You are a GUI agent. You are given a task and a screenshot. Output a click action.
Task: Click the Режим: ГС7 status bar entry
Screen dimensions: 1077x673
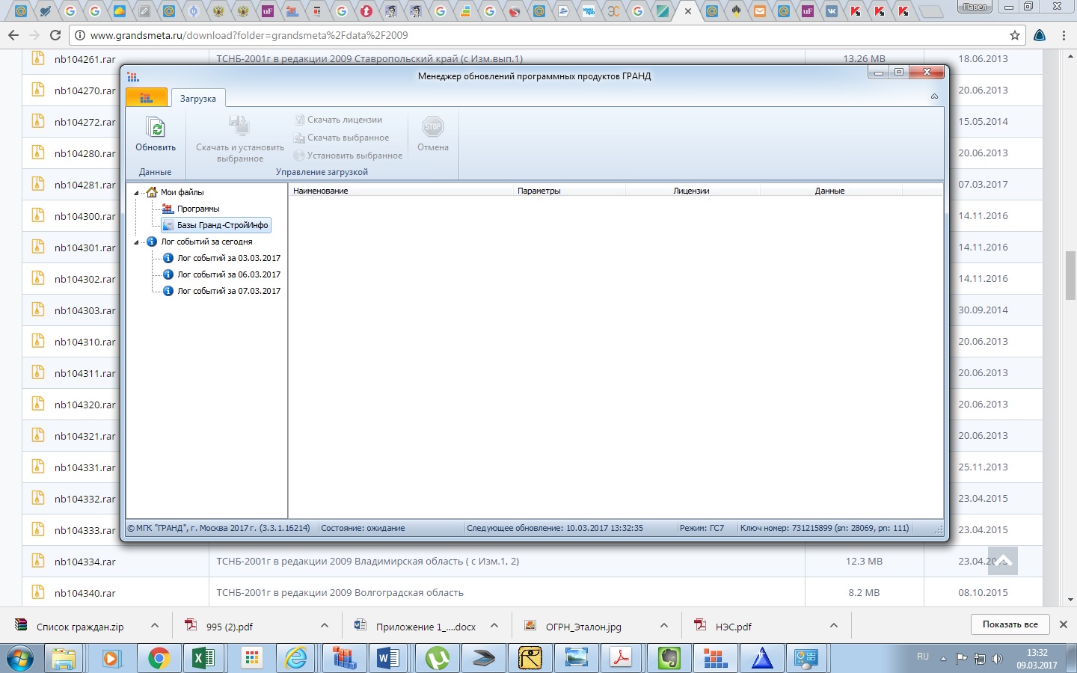(x=702, y=528)
